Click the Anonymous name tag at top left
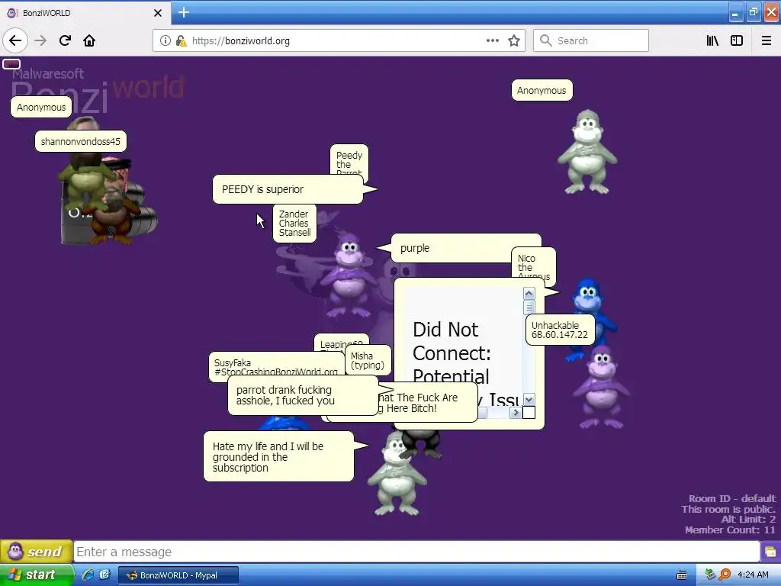 tap(41, 107)
